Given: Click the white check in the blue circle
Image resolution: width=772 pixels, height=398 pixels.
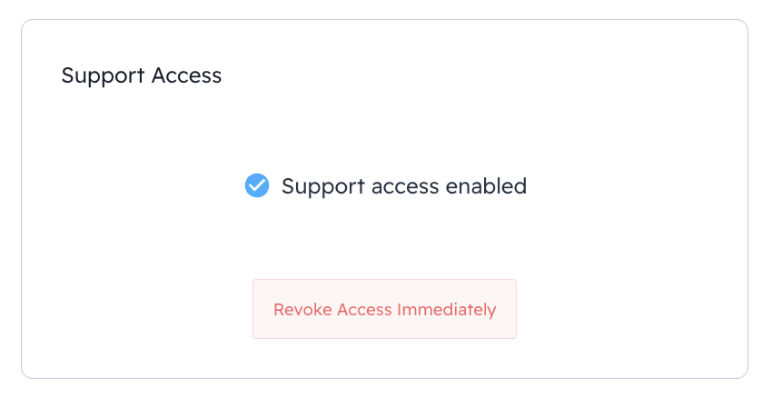Looking at the screenshot, I should 257,185.
